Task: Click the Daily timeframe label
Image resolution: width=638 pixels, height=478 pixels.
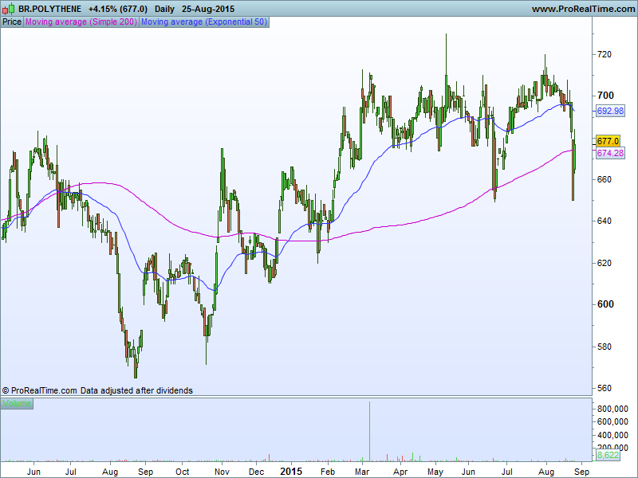Action: (165, 9)
